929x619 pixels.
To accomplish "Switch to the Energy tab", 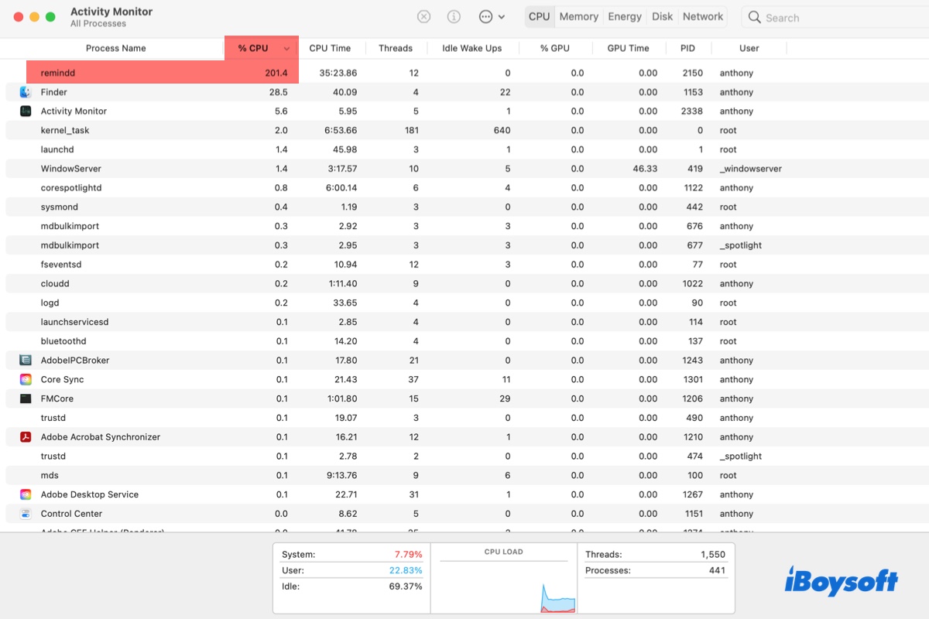I will click(625, 16).
